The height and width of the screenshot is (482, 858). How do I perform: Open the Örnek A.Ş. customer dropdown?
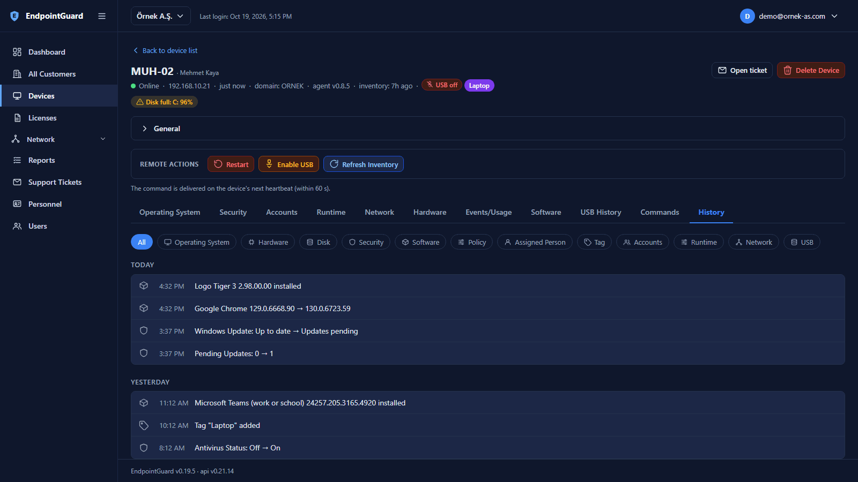coord(160,16)
